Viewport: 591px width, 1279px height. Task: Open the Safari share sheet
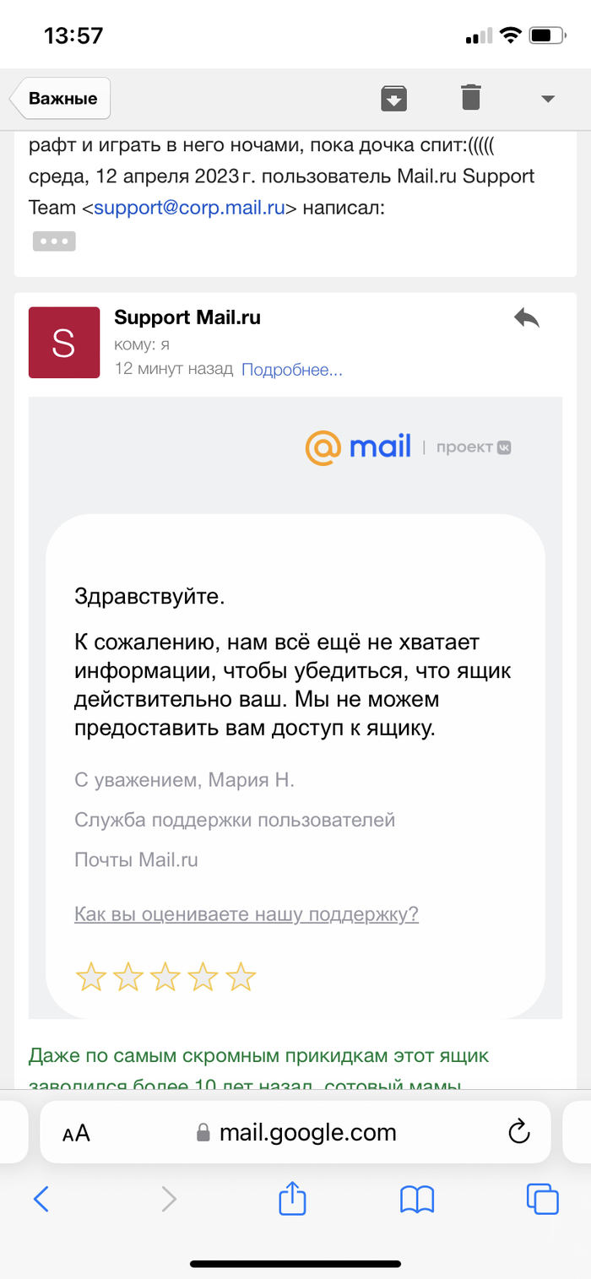(x=291, y=1198)
